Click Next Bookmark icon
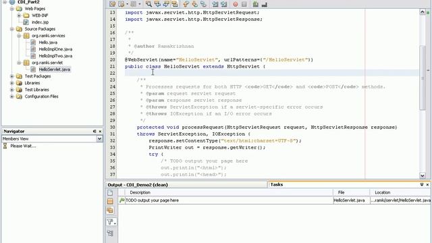The width and height of the screenshot is (432, 243). (x=195, y=4)
